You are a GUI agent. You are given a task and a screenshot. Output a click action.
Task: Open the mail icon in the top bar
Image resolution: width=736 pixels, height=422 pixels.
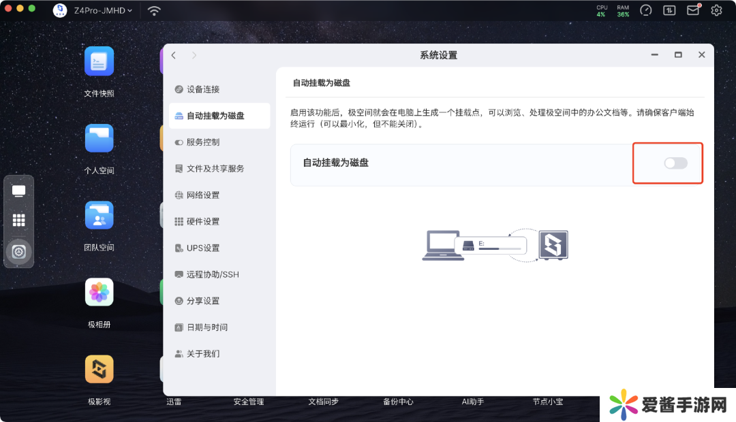point(693,10)
